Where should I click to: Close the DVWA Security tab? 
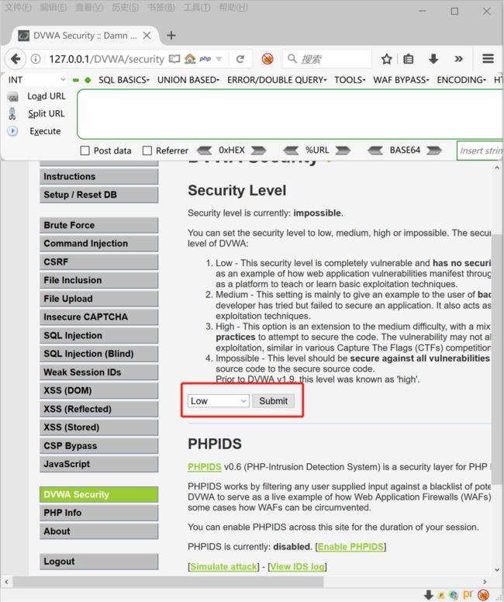click(x=147, y=36)
